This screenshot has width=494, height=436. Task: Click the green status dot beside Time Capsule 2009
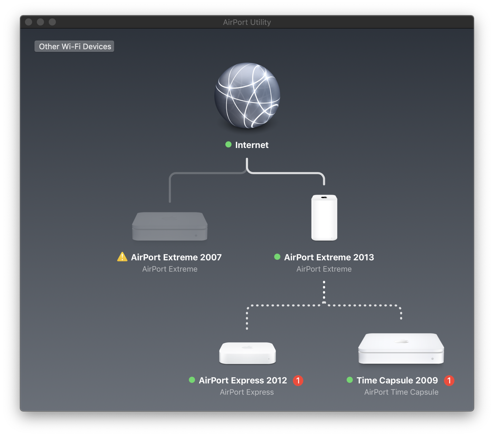(x=350, y=380)
